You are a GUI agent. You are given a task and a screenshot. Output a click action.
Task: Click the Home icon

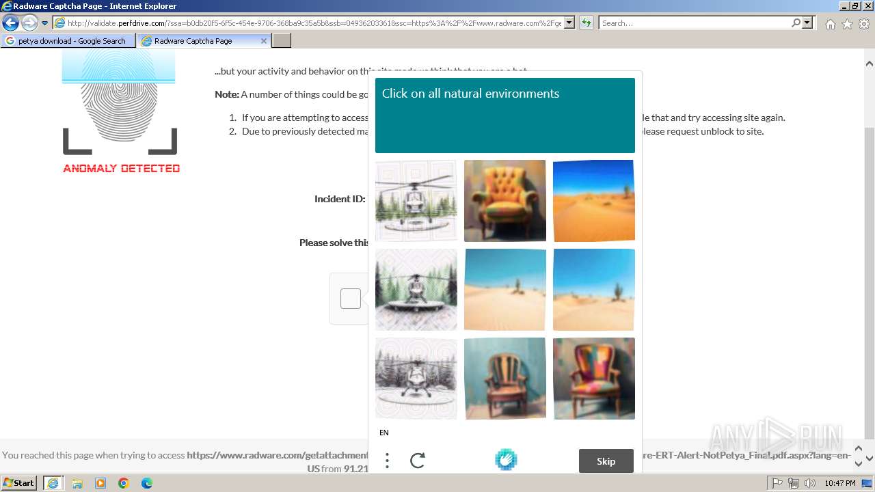point(830,24)
